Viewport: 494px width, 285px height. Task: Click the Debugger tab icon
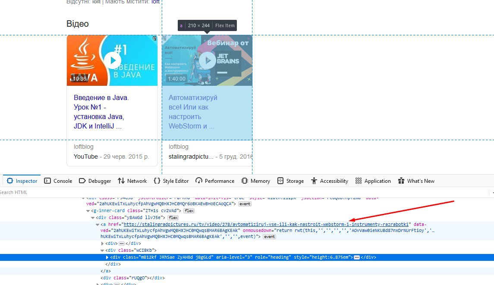point(82,181)
